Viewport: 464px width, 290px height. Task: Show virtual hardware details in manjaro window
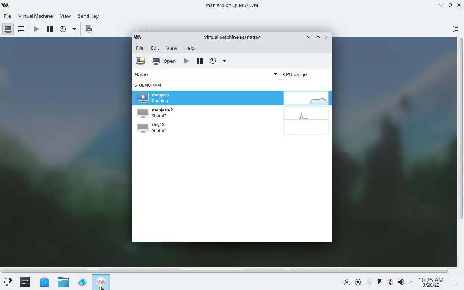click(x=21, y=29)
